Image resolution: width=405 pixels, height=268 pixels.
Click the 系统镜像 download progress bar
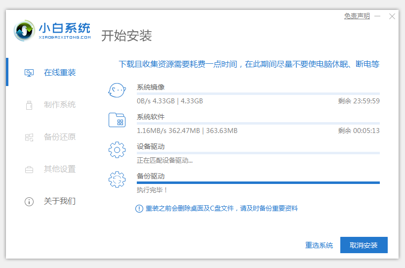pyautogui.click(x=258, y=93)
